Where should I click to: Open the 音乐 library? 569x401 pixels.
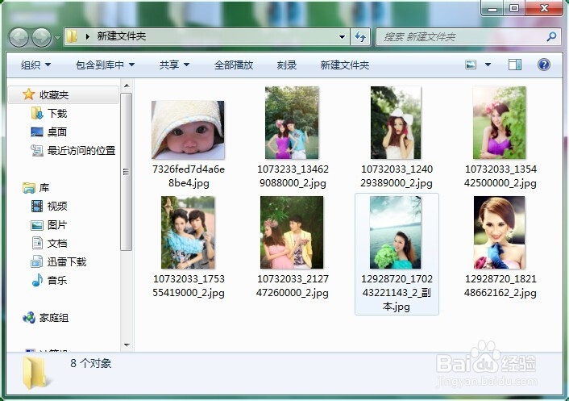pyautogui.click(x=57, y=280)
